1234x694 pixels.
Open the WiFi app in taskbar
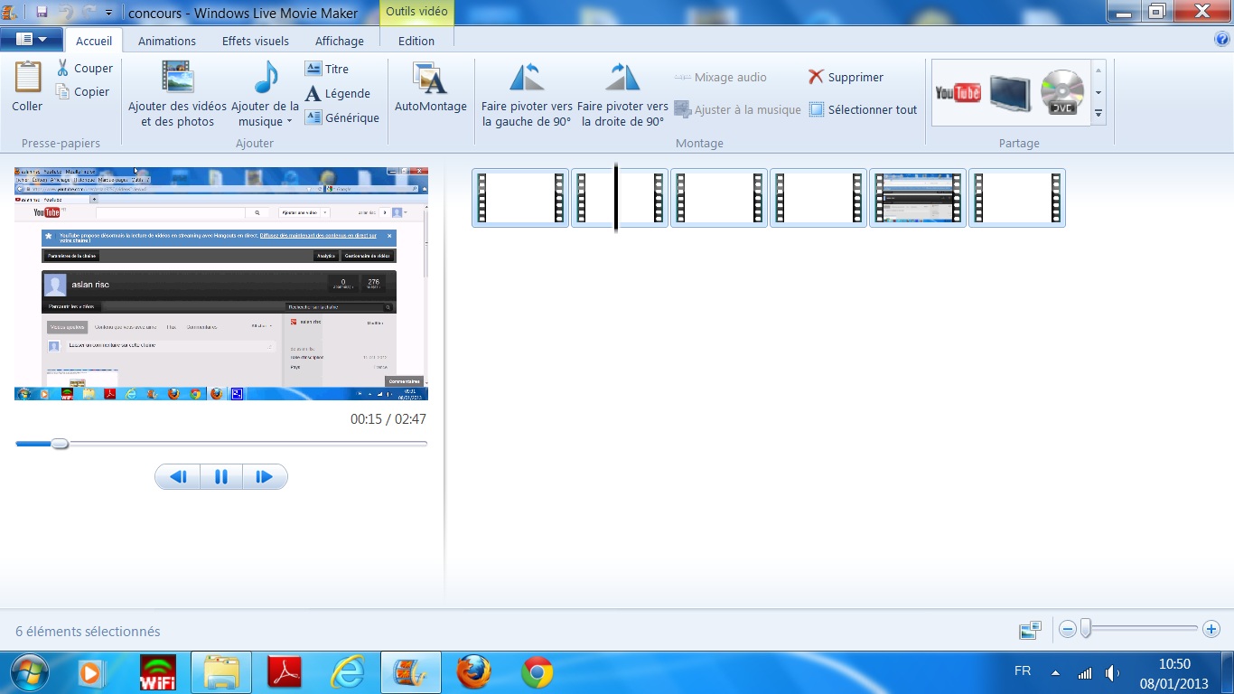coord(157,673)
